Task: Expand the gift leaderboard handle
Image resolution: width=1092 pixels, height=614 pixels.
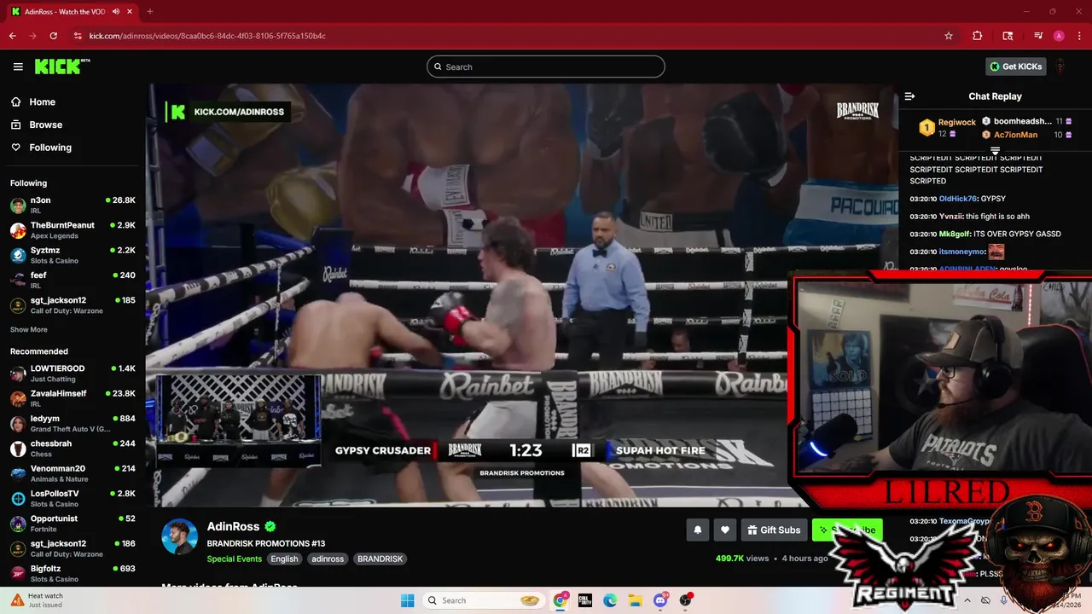Action: [995, 151]
